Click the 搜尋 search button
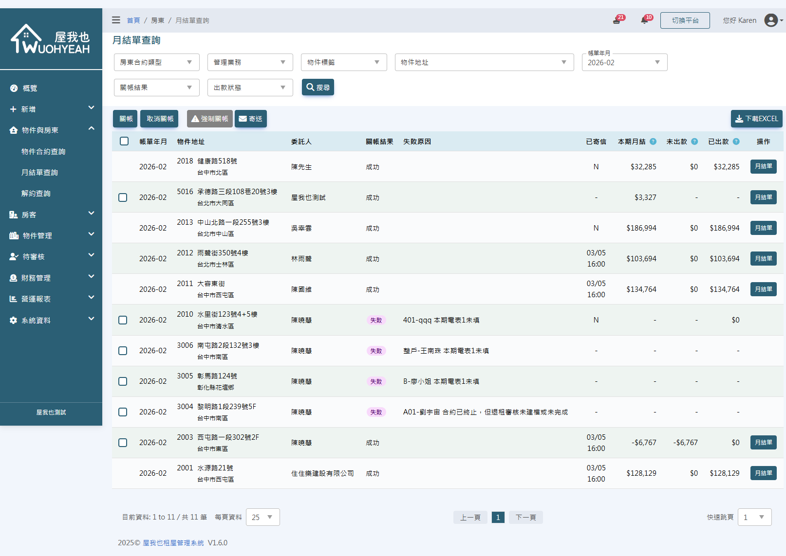This screenshot has height=556, width=786. tap(318, 88)
